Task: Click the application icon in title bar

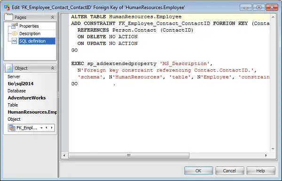Action: 7,8
